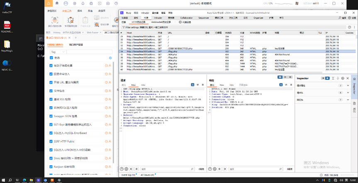Uncheck the Swagger JSON leak plugin

(51, 116)
